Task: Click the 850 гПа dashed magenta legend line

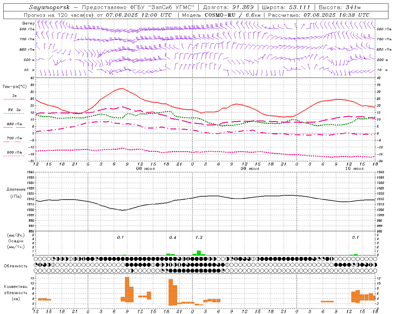Action: (14, 128)
